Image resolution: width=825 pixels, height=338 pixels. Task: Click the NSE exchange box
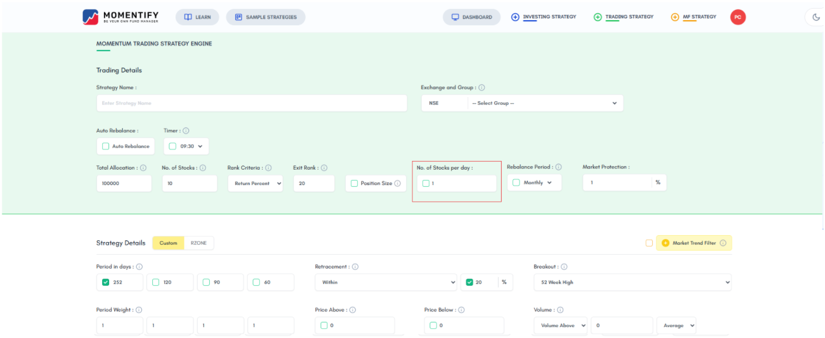pos(444,103)
